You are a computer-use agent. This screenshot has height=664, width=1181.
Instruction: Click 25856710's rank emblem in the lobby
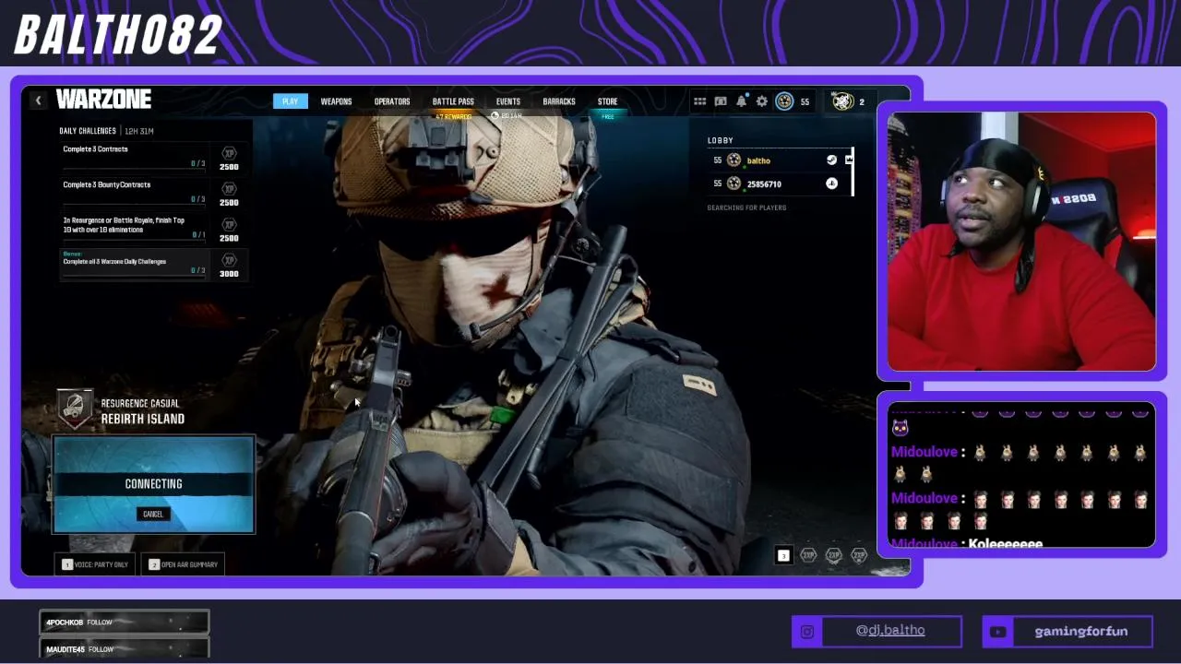[x=734, y=184]
